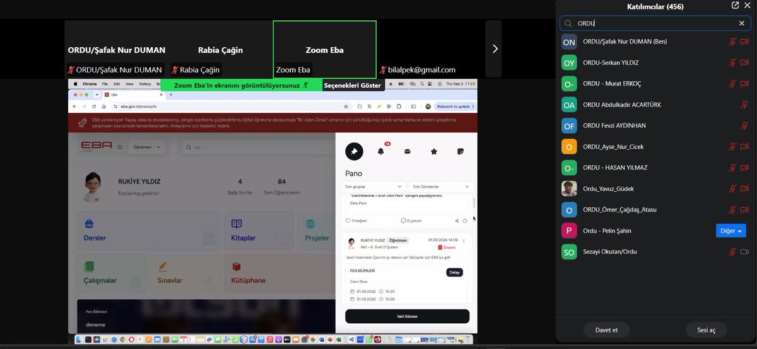Click Detay on the FEN BİLİMLERİ card
This screenshot has height=349, width=757.
[x=454, y=272]
